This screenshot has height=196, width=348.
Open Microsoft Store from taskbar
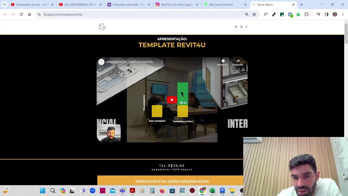click(x=172, y=191)
